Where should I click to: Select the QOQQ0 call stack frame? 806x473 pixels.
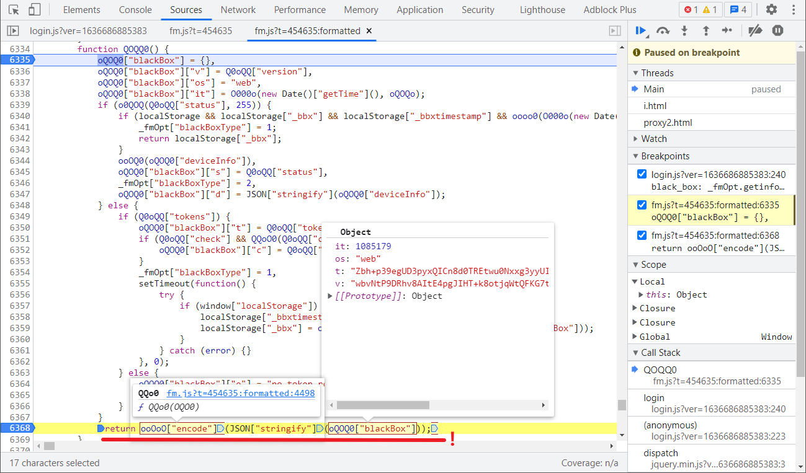coord(711,375)
